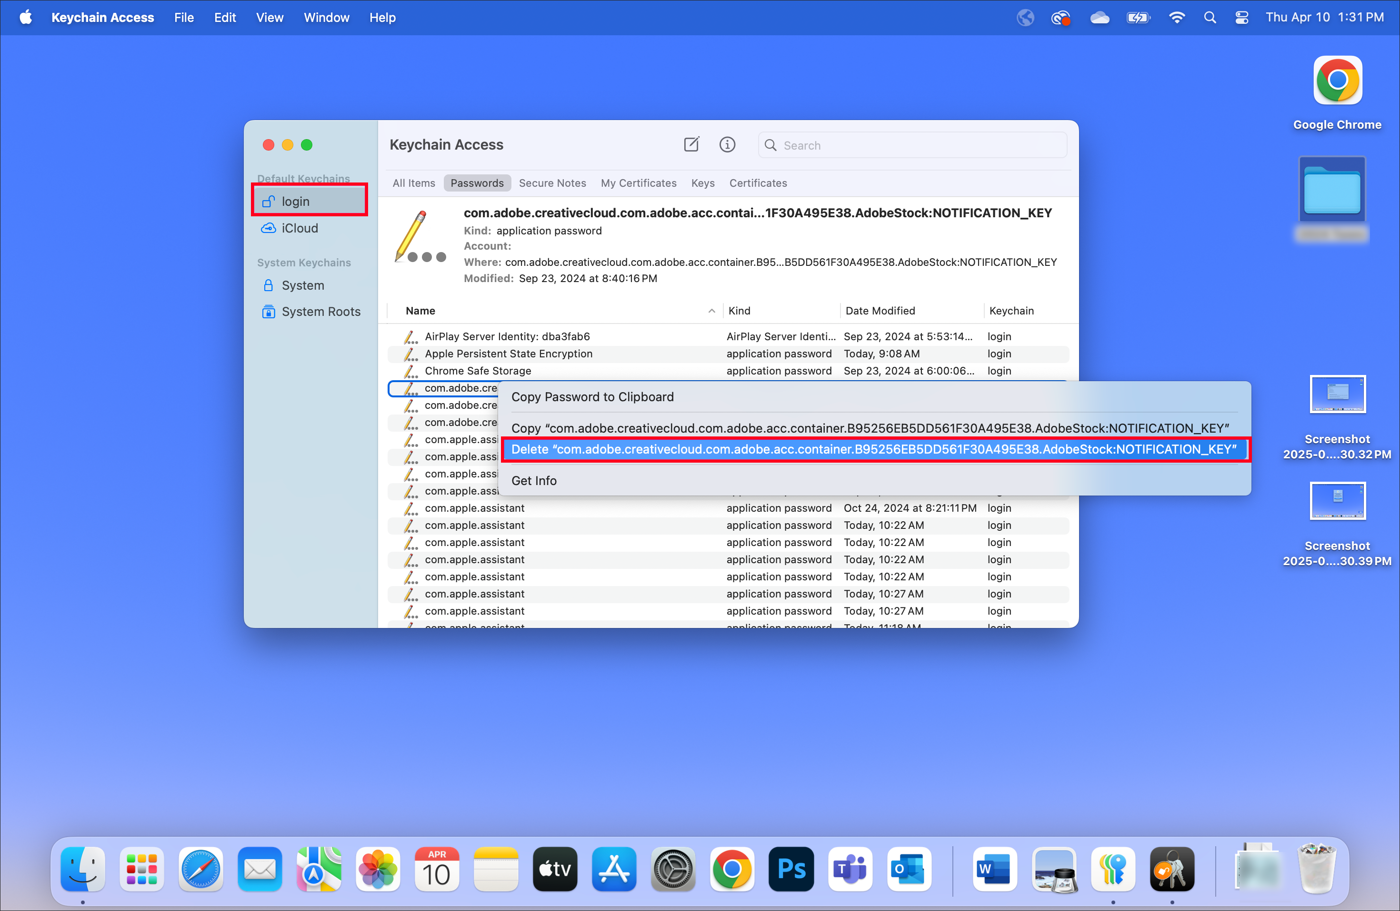
Task: Click the compose new keychain item icon
Action: click(691, 144)
